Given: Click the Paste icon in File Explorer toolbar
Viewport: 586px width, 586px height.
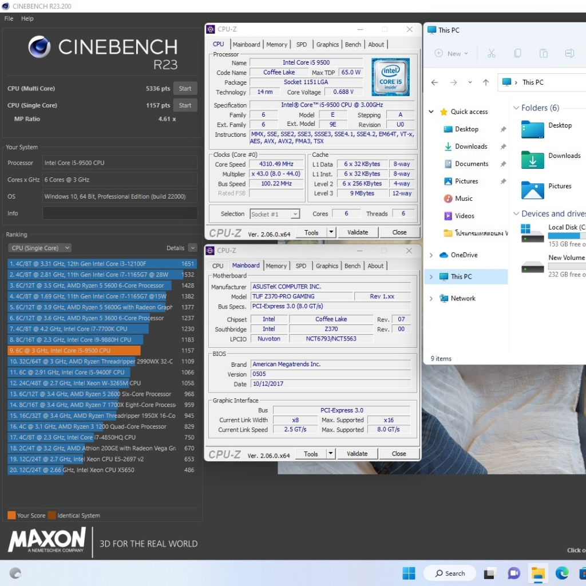Looking at the screenshot, I should (x=544, y=53).
